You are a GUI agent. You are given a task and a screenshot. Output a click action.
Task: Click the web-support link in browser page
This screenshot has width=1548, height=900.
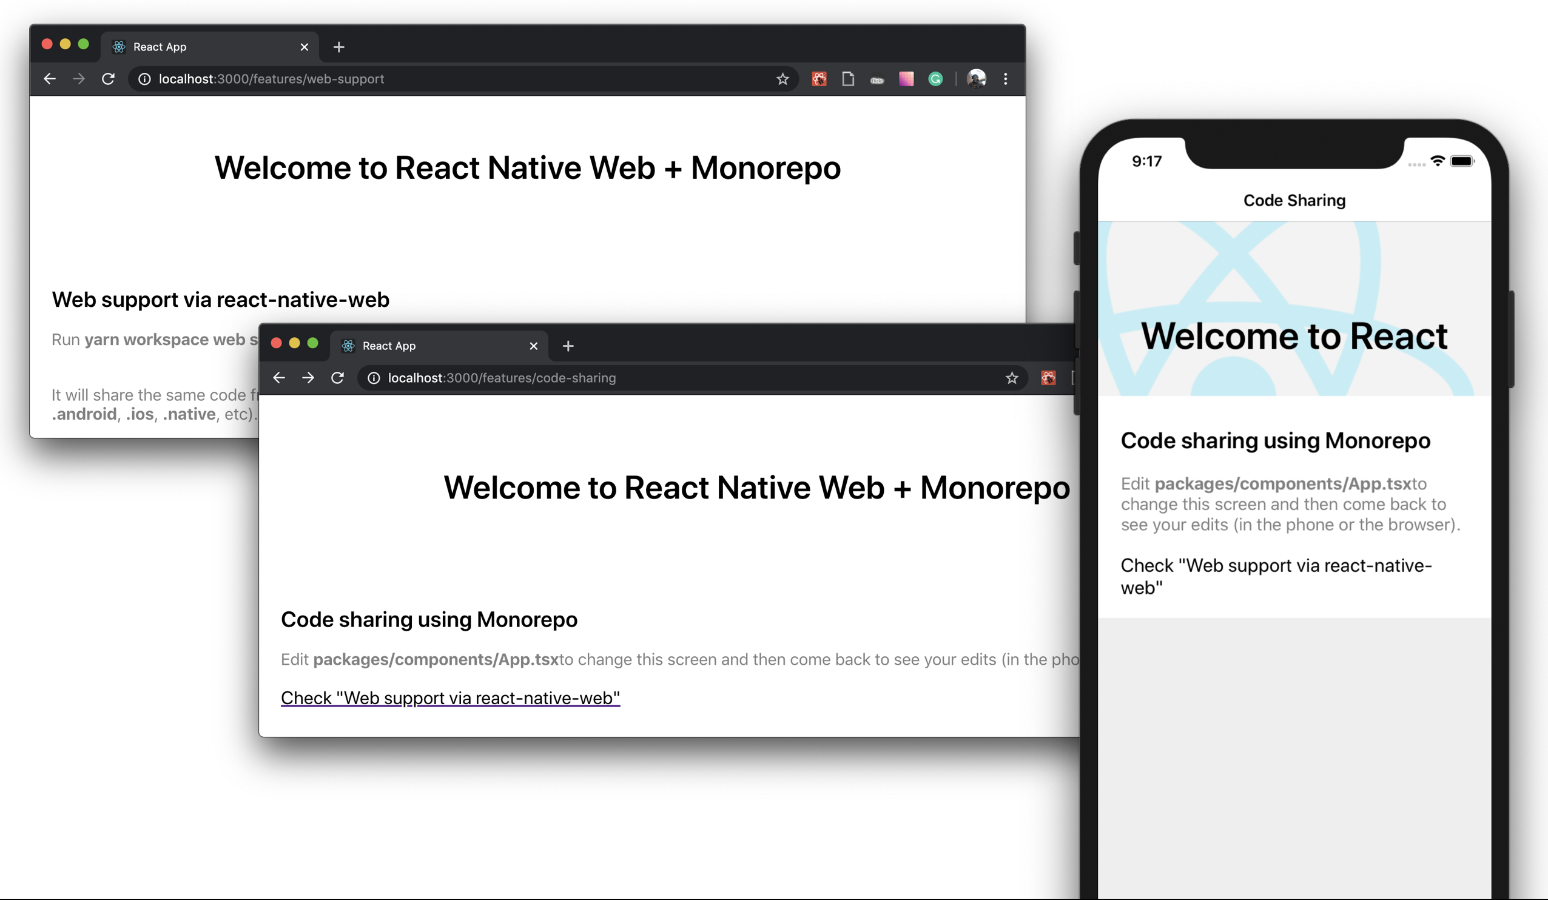tap(449, 698)
